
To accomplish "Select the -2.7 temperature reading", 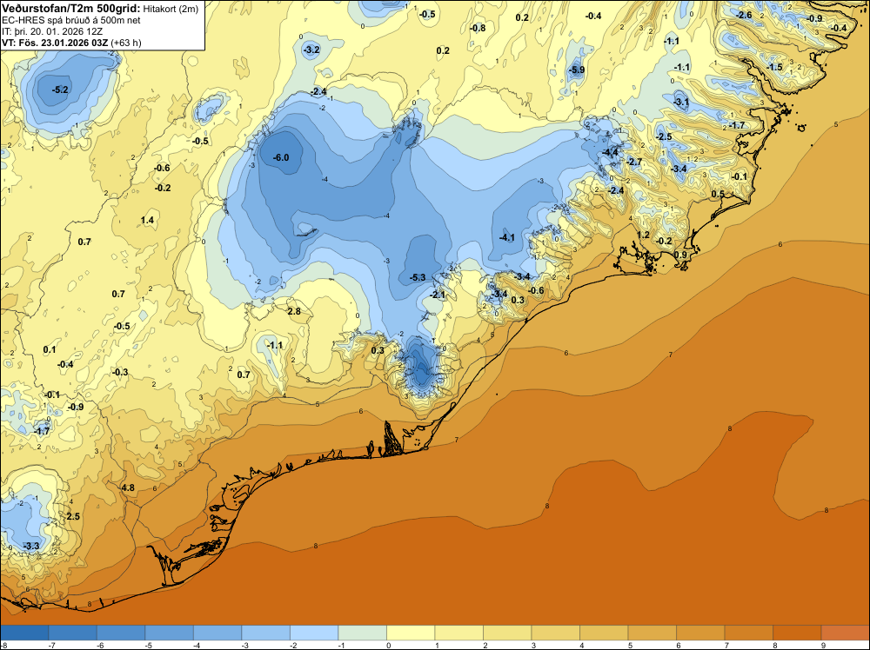I will pyautogui.click(x=634, y=162).
